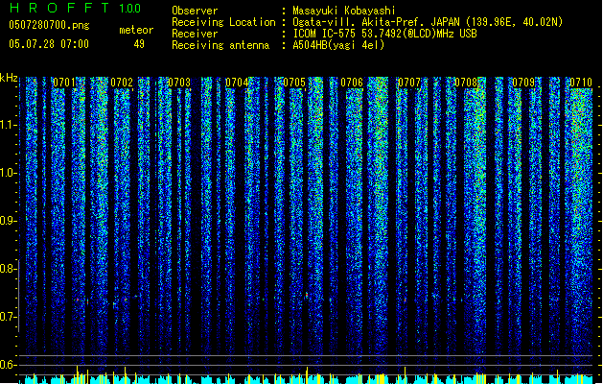This screenshot has height=384, width=603.
Task: Click the 0710 time marker
Action: click(581, 83)
